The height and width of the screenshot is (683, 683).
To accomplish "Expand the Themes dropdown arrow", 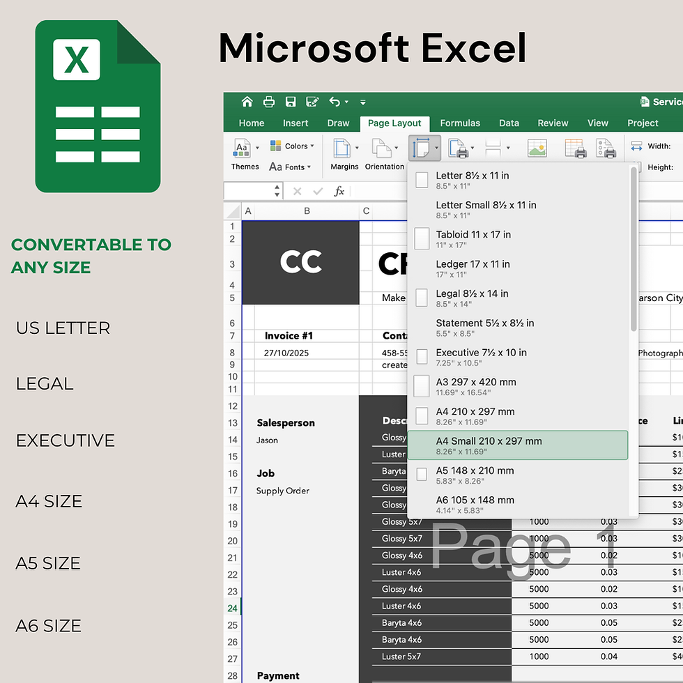I will pos(257,148).
